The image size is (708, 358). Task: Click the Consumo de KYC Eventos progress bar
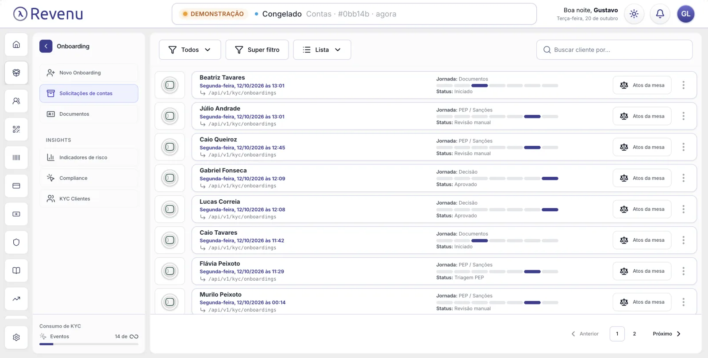tap(89, 344)
